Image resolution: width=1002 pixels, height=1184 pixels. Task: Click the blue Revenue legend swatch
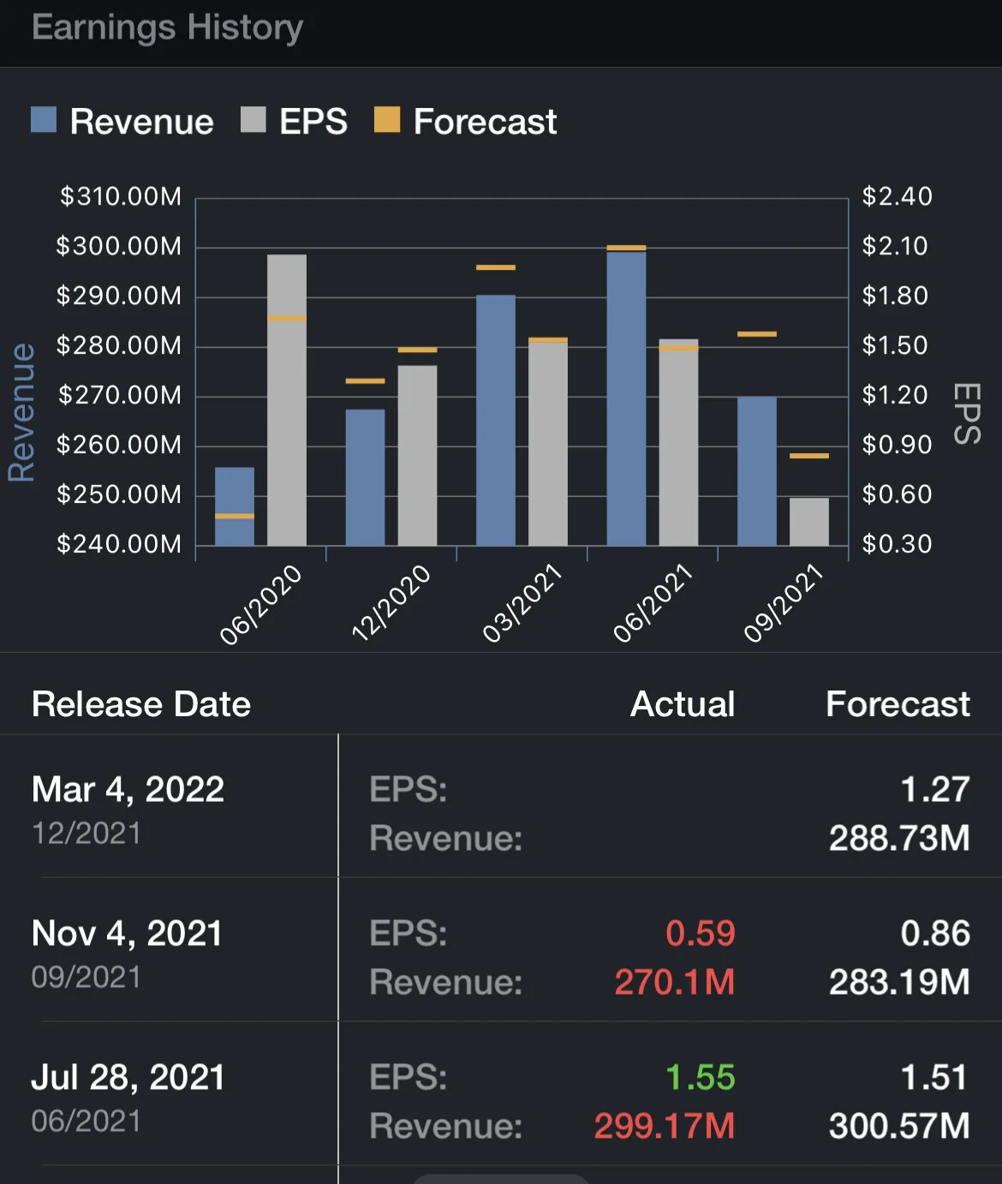click(x=44, y=120)
